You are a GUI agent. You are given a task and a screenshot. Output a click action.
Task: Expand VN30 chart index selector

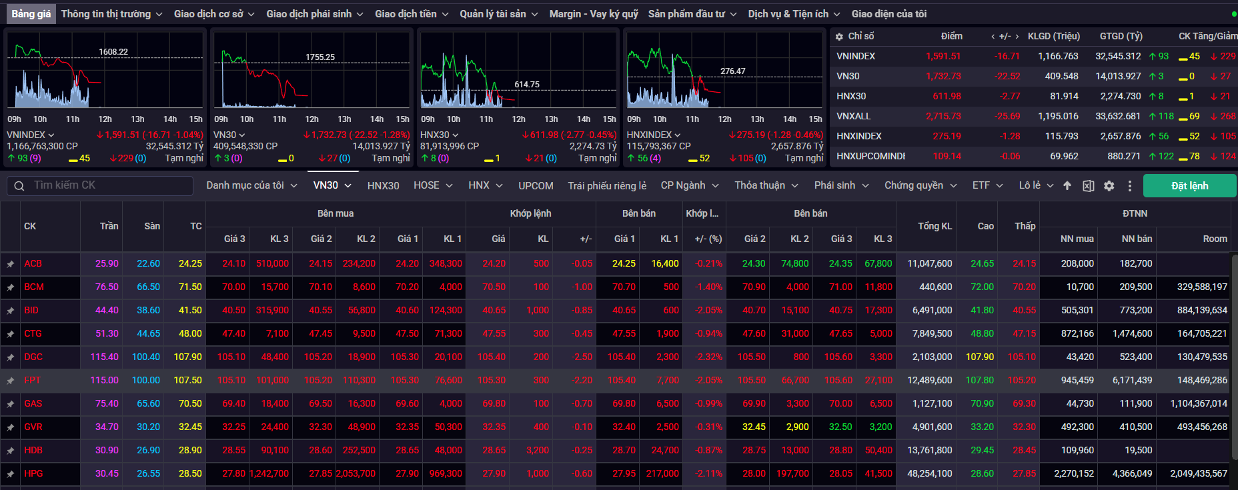coord(241,135)
